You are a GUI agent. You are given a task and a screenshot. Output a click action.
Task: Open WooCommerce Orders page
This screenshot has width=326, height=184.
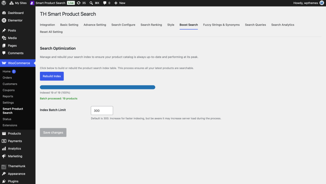click(x=7, y=78)
